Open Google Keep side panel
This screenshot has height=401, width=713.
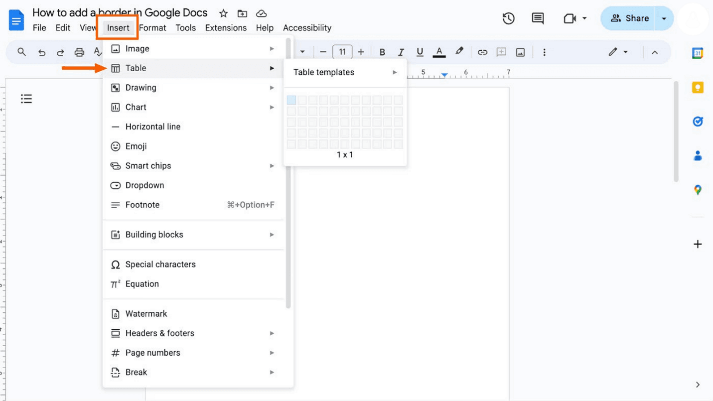(x=698, y=88)
